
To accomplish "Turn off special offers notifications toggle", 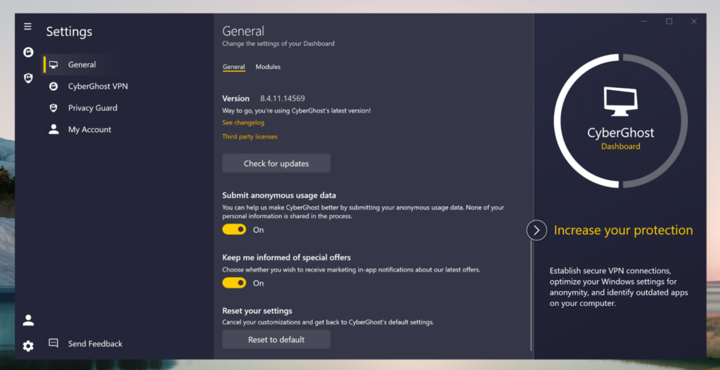I will 234,283.
